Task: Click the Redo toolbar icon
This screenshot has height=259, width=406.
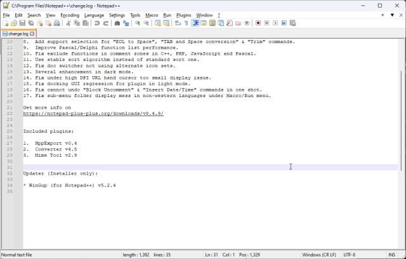Action: pos(106,23)
